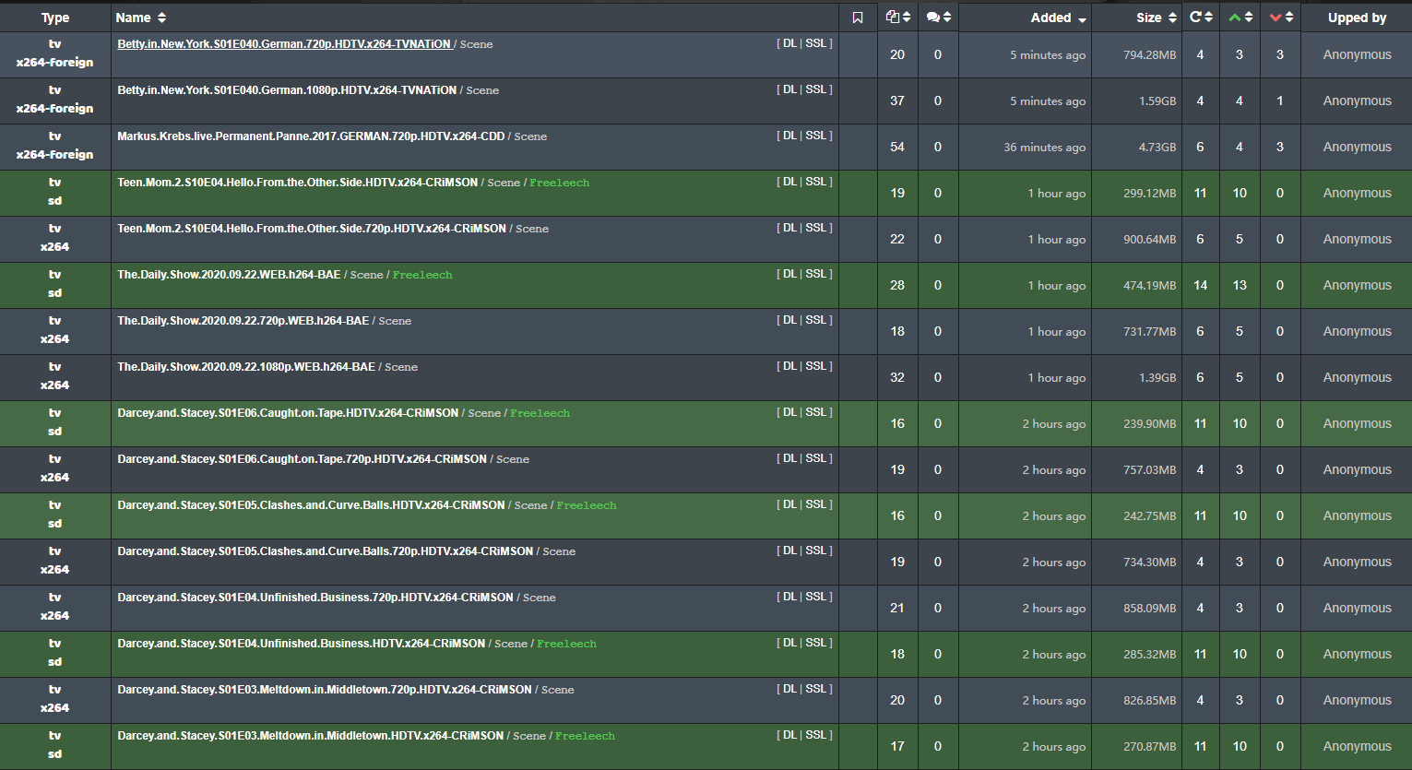Sort by files count icon column

pos(897,17)
